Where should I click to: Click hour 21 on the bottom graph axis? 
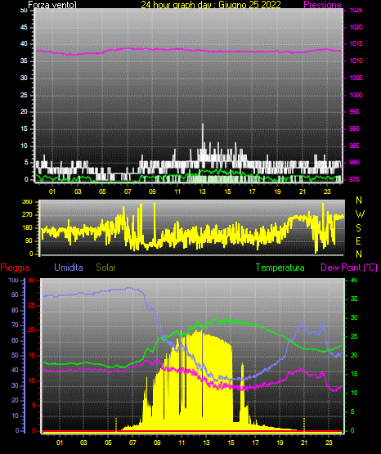click(304, 443)
